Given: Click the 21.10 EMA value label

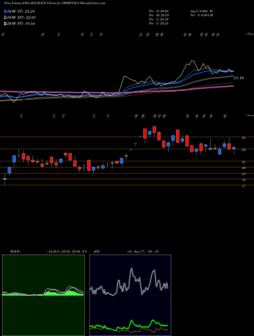Looking at the screenshot, I should pyautogui.click(x=239, y=78).
